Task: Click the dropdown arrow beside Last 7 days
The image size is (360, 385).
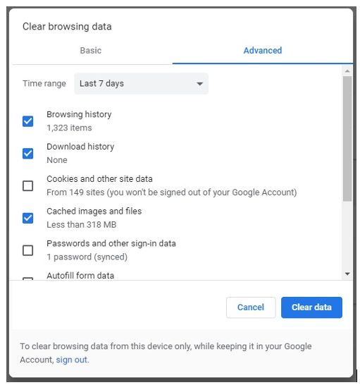Action: (200, 84)
